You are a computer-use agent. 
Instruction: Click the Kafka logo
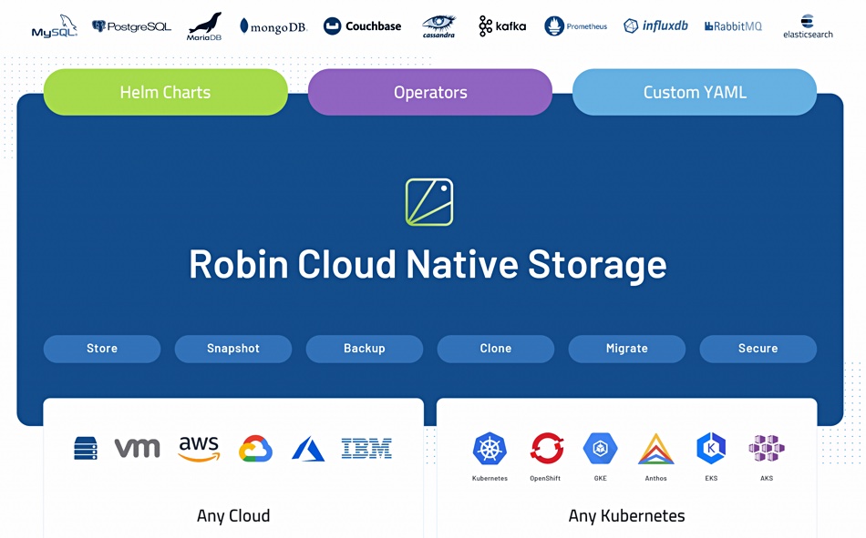coord(502,25)
